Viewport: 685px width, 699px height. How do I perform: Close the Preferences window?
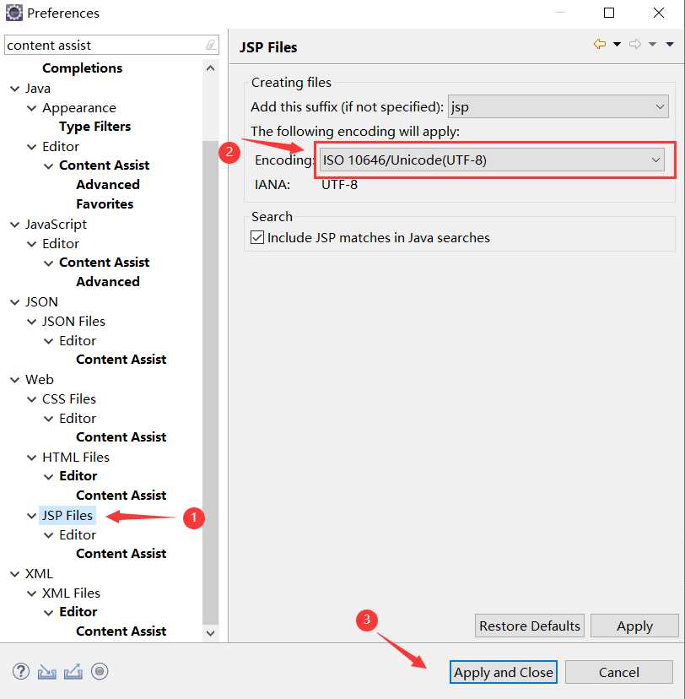659,13
